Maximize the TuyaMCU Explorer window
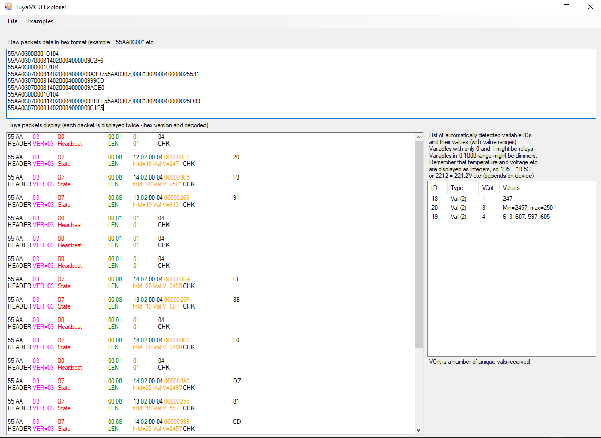Viewport: 601px width, 438px height. point(567,7)
